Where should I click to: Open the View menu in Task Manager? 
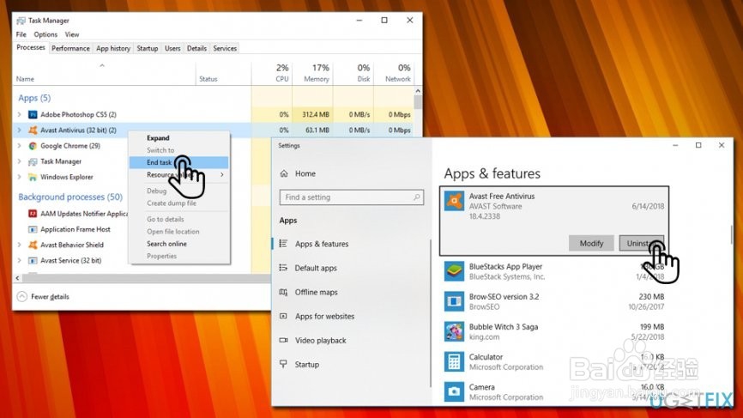pos(72,34)
